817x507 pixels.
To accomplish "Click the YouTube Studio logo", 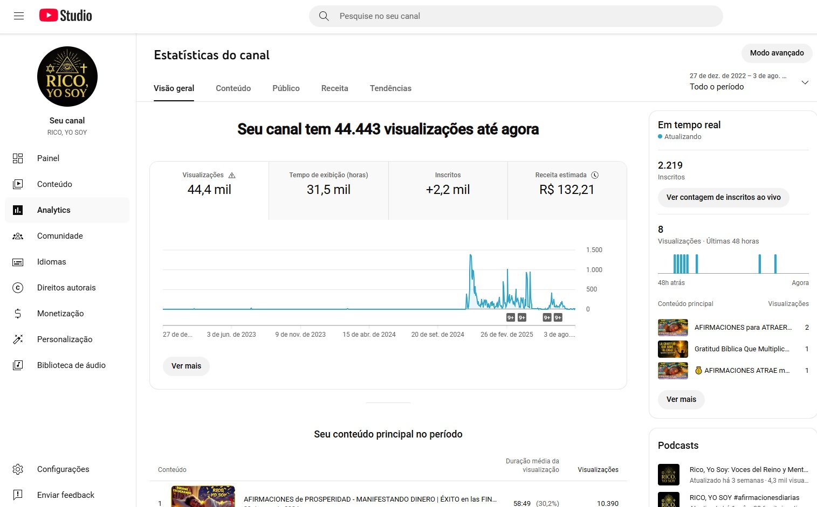I will 65,16.
